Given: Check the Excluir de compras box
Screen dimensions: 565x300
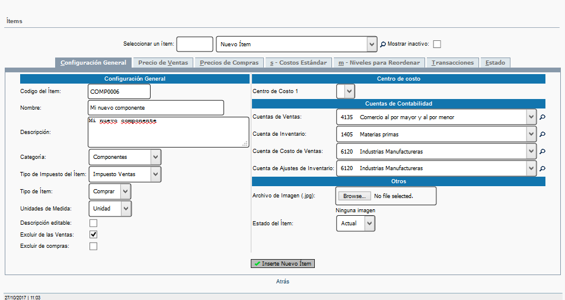Looking at the screenshot, I should [x=93, y=247].
